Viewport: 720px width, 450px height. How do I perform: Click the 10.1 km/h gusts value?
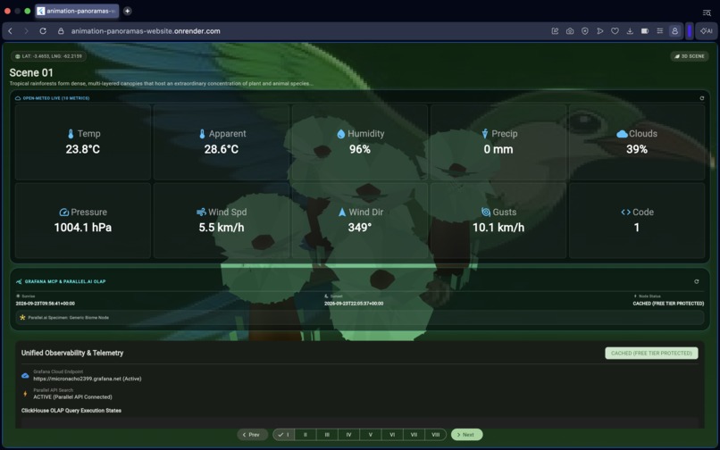pyautogui.click(x=498, y=228)
